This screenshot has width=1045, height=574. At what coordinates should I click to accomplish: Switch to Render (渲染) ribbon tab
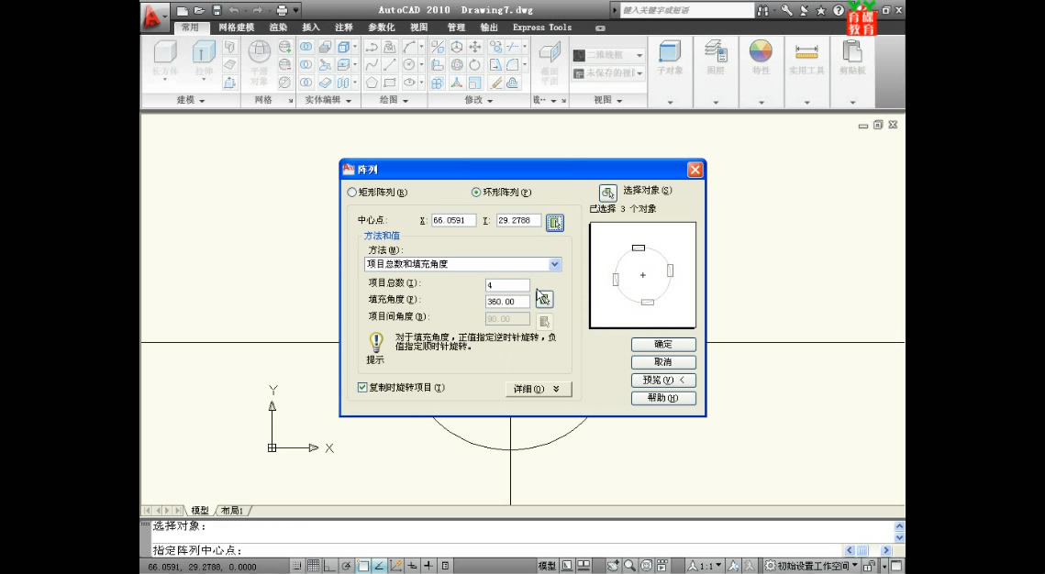(x=279, y=28)
